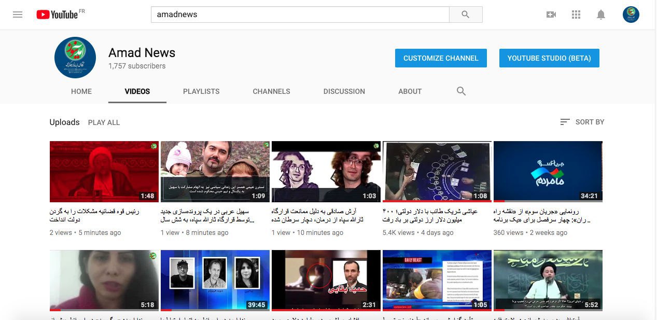Search within channel using magnifier icon
Screen dimensions: 657x320
(x=461, y=91)
